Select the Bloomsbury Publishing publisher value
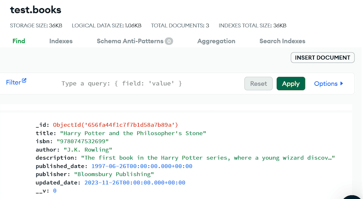363x199 pixels. (x=114, y=174)
